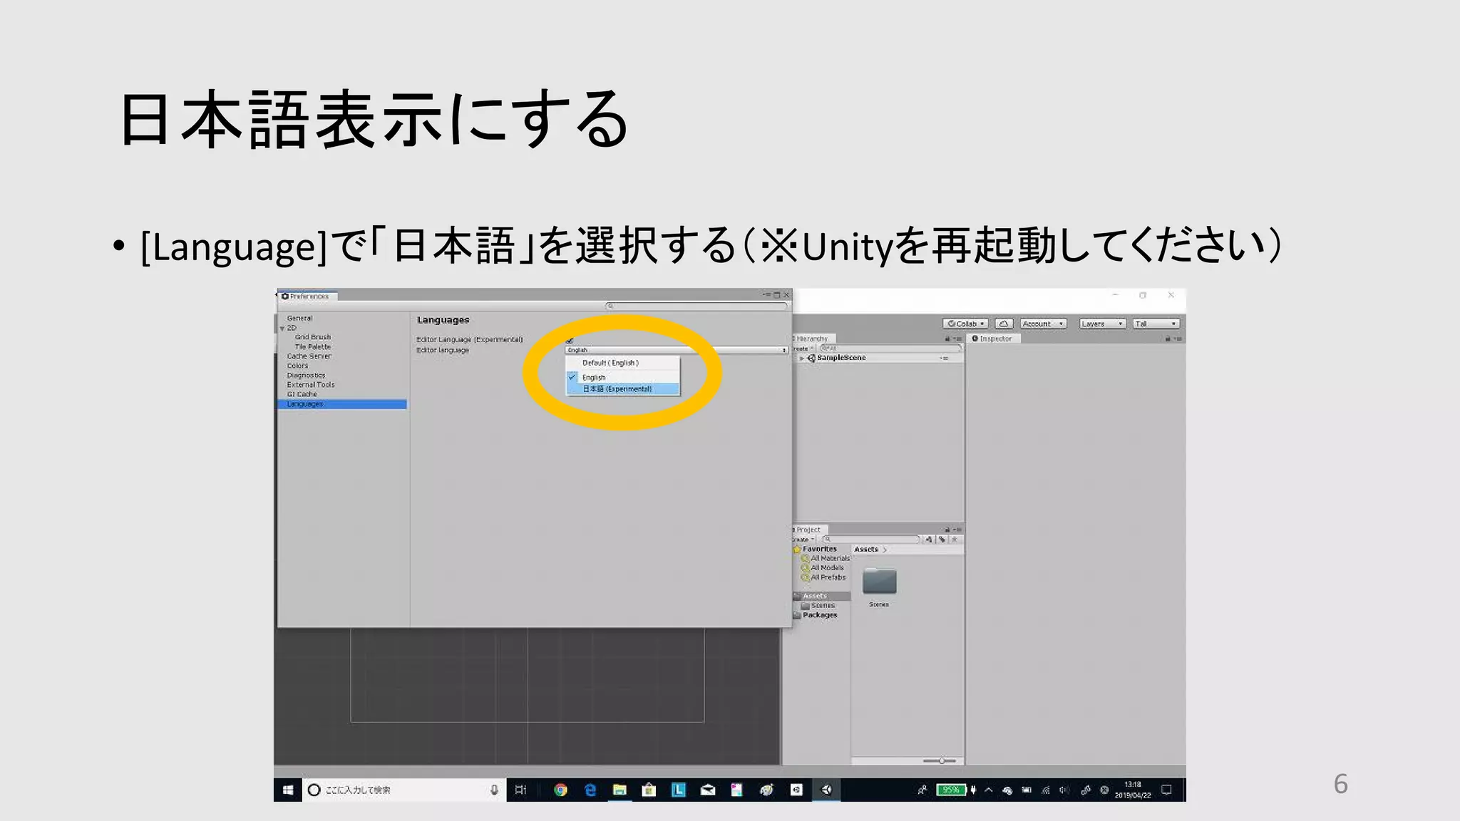1460x821 pixels.
Task: Open Diagnostics preferences section
Action: point(306,375)
